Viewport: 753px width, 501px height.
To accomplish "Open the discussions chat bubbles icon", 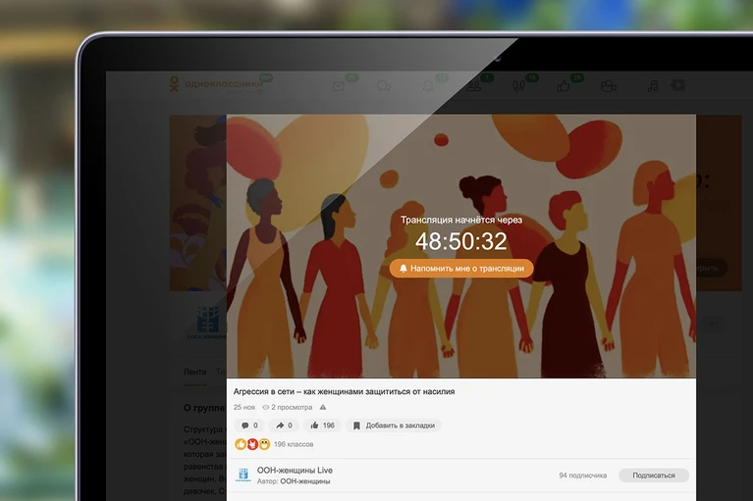I will [x=384, y=86].
